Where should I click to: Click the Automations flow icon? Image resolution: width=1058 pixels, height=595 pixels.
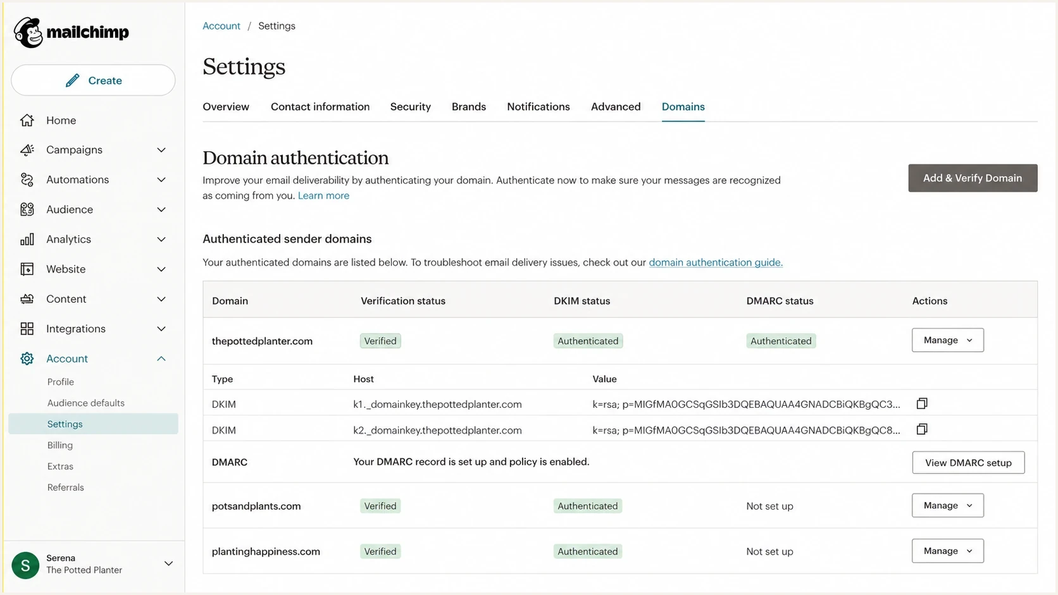[x=27, y=180]
